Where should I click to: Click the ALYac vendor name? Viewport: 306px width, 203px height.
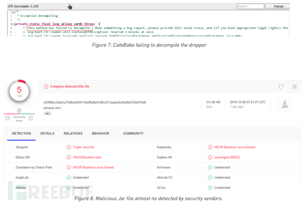pyautogui.click(x=161, y=187)
